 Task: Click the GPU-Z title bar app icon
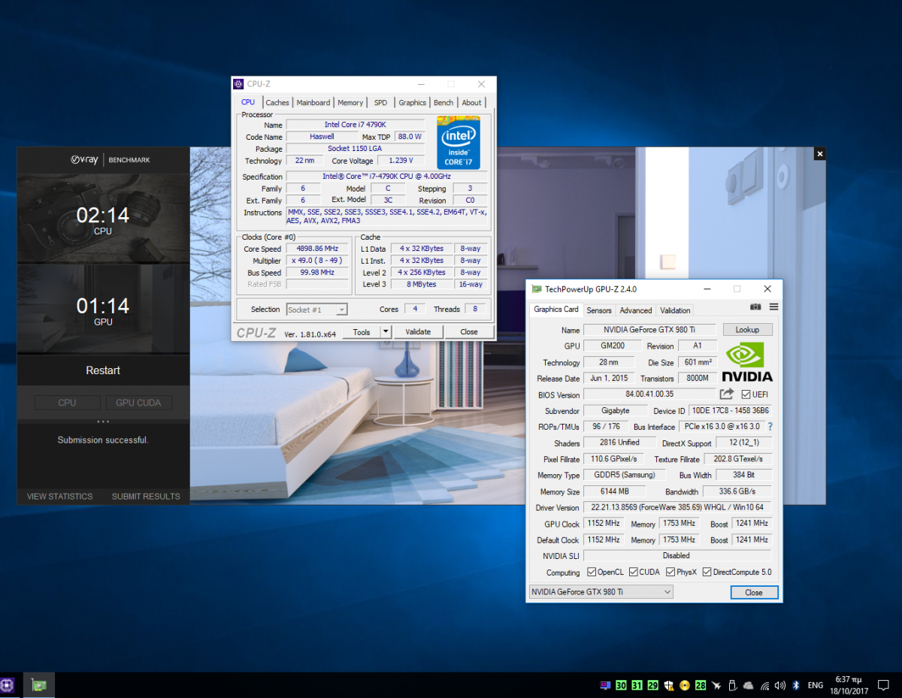[536, 289]
